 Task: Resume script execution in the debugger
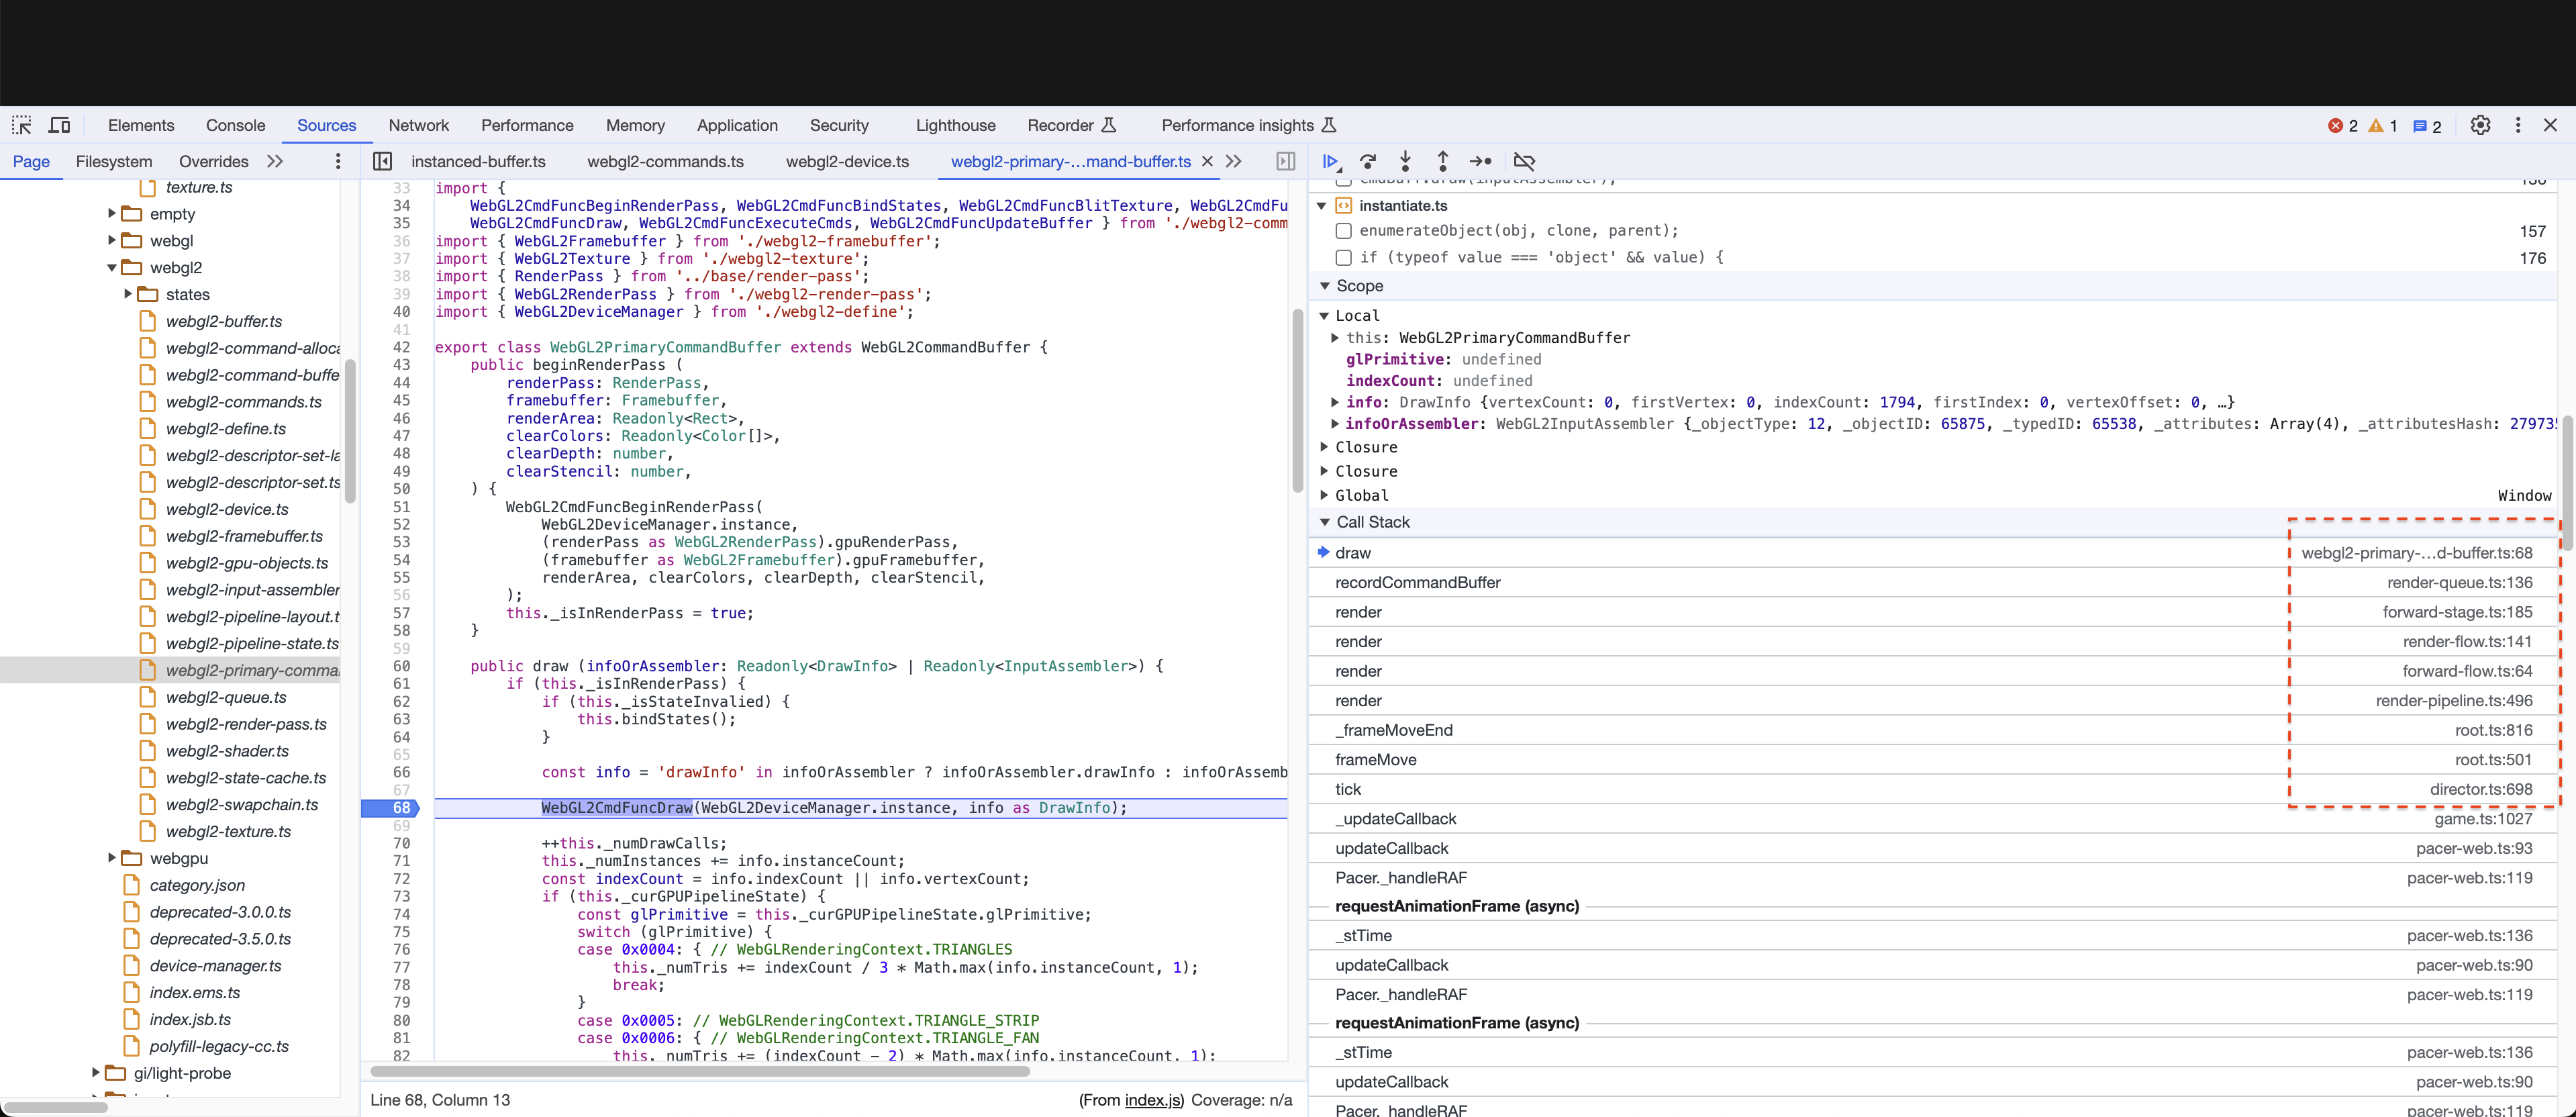[1330, 161]
